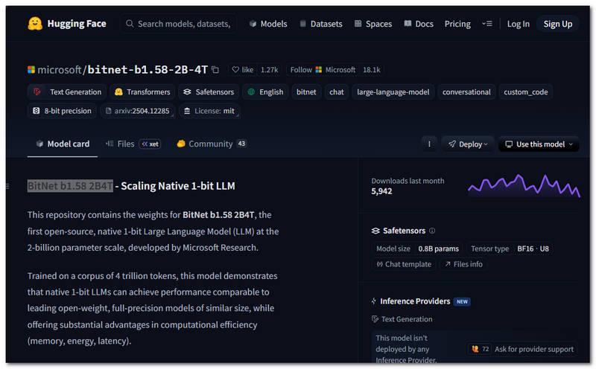This screenshot has height=369, width=596.
Task: Follow Microsoft organization
Action: [x=323, y=70]
